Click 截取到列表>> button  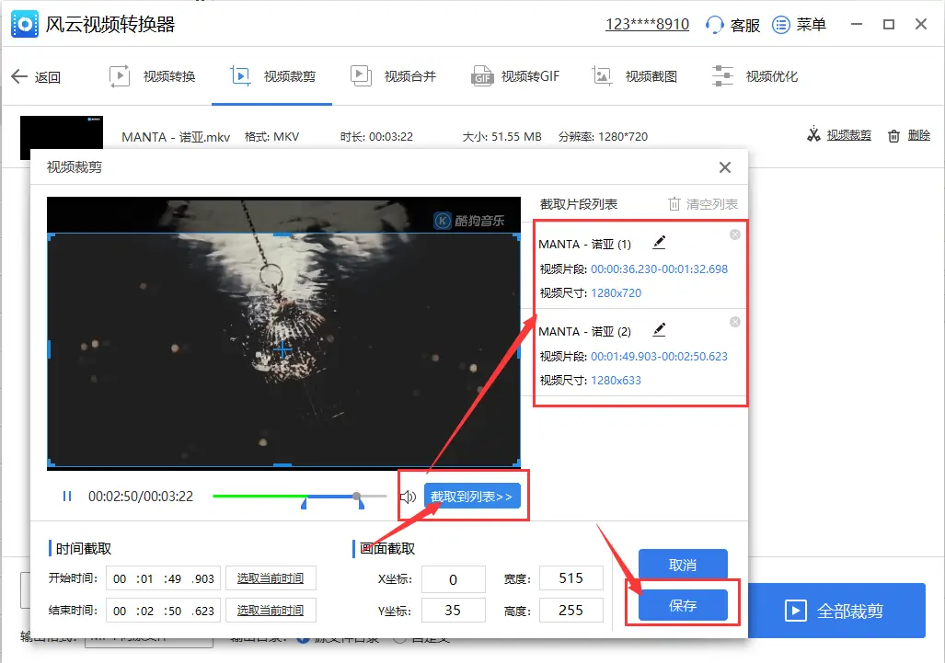[472, 497]
